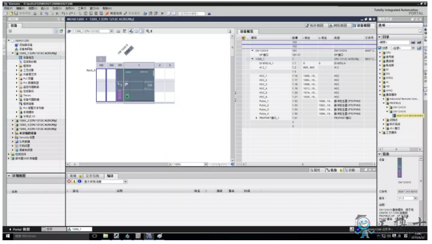Click the profile icon right of 全部 dropdown
Viewport: 432px width, 244px height.
click(x=419, y=48)
